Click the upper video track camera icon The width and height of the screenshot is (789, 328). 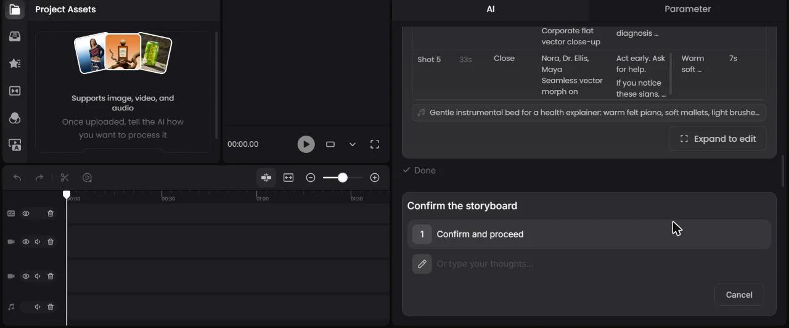click(x=11, y=242)
